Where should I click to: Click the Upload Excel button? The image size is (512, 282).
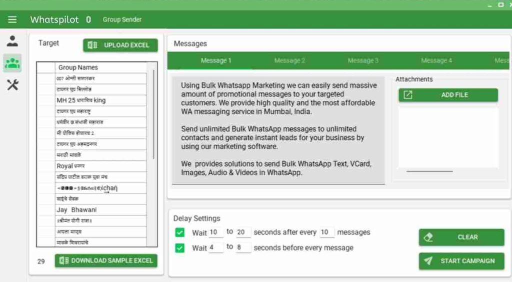tap(120, 45)
